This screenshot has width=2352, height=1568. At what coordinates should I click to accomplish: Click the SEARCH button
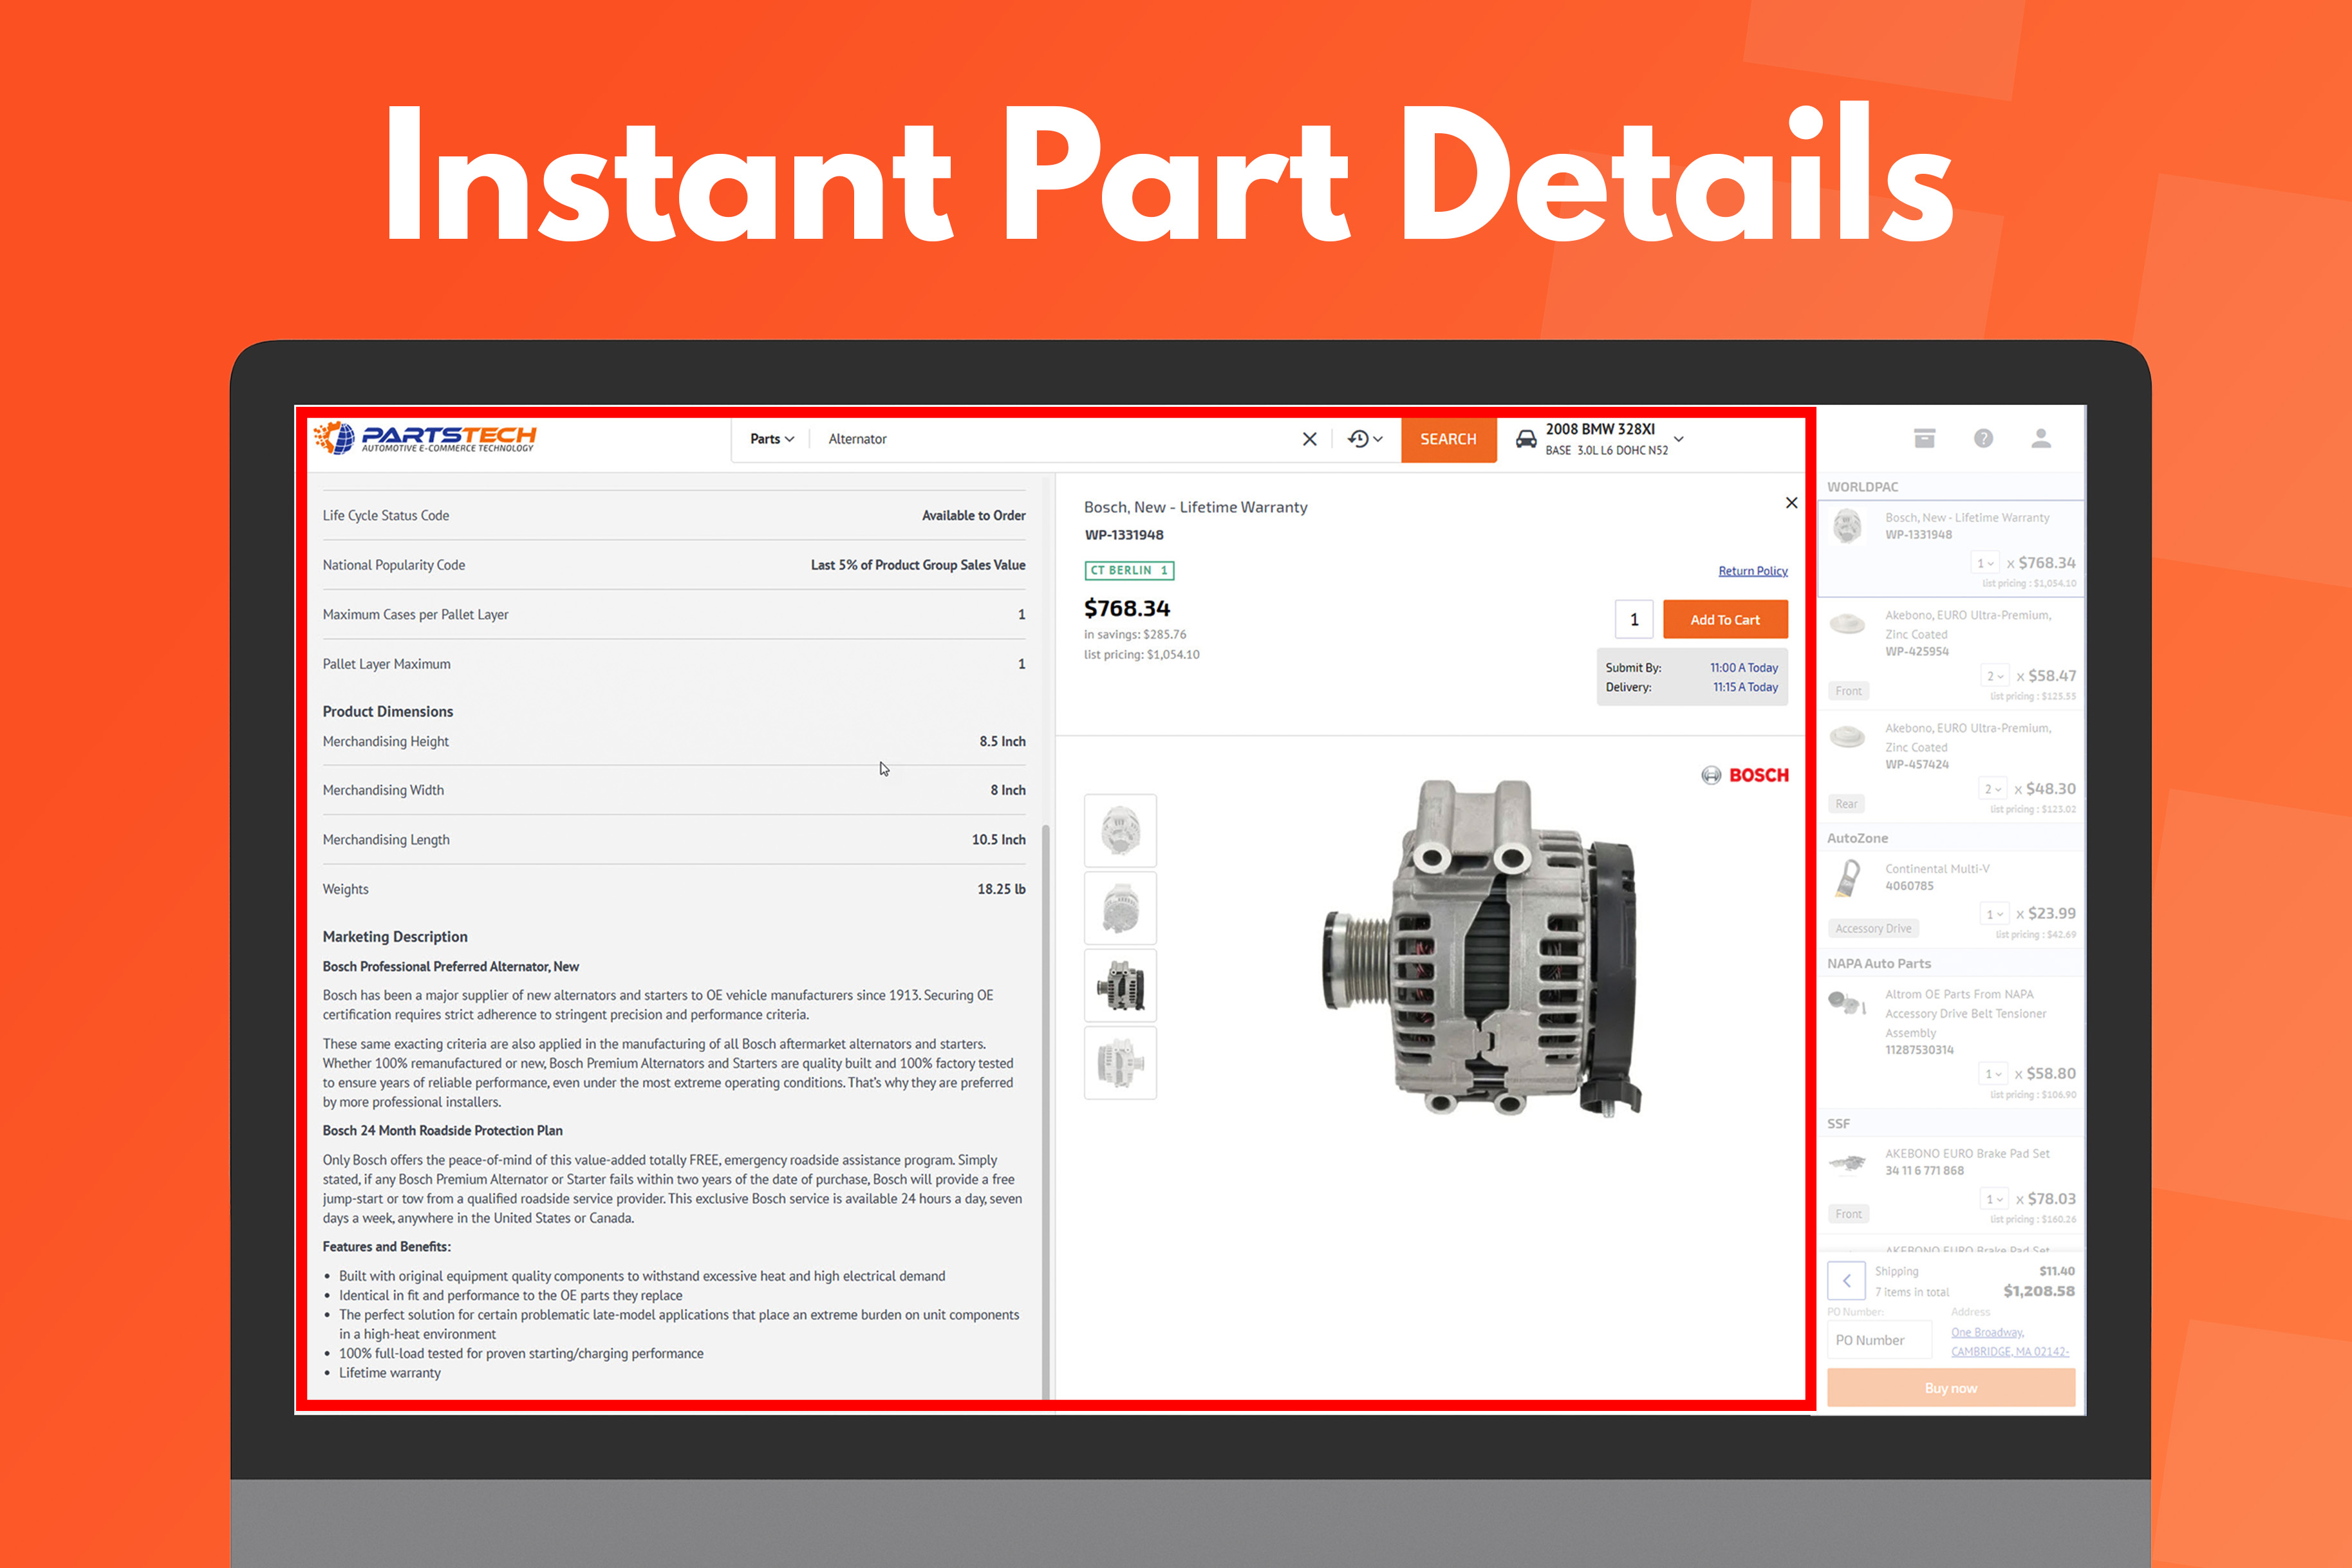[1448, 439]
